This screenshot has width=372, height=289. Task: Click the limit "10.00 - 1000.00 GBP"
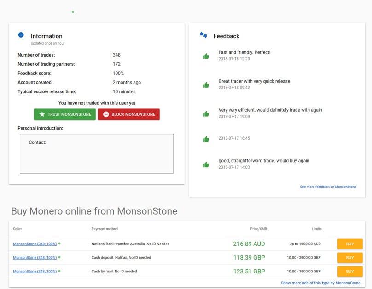point(304,271)
